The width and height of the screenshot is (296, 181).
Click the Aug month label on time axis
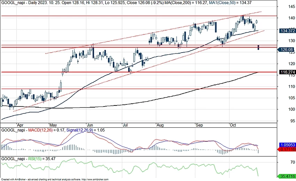coord(160,125)
